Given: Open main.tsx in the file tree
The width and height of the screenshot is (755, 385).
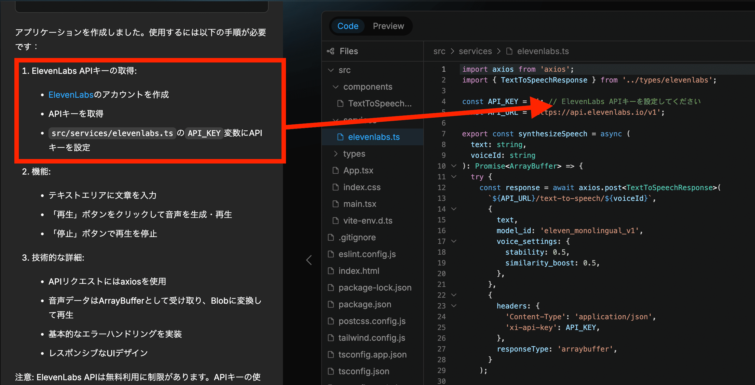Looking at the screenshot, I should pyautogui.click(x=360, y=204).
